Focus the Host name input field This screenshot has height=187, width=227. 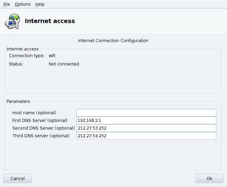146,113
